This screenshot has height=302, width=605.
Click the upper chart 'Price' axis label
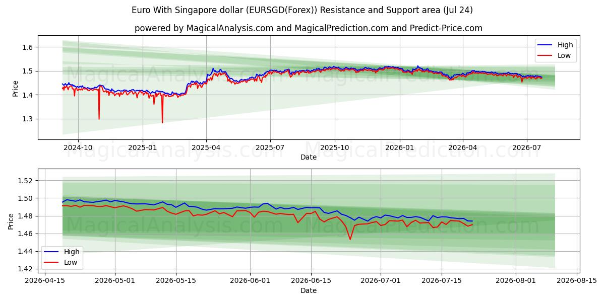(x=15, y=87)
